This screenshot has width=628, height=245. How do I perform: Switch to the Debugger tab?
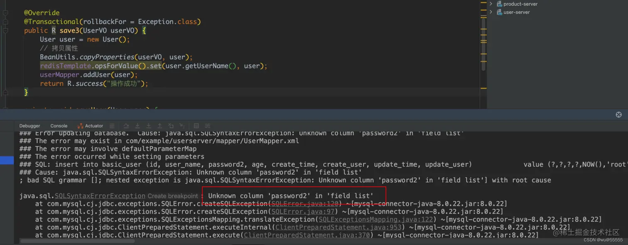(30, 126)
